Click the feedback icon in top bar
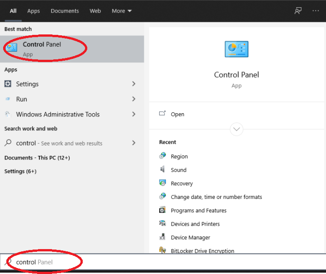Image resolution: width=326 pixels, height=274 pixels. (298, 10)
